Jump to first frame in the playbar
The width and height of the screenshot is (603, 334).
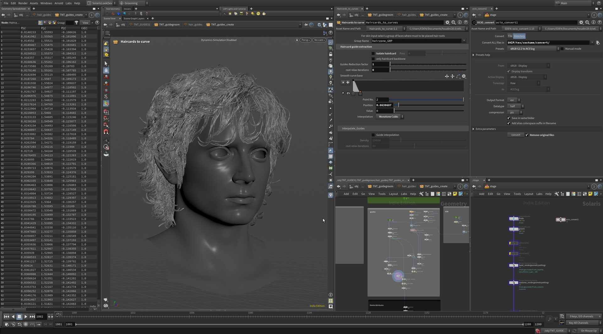coord(6,317)
